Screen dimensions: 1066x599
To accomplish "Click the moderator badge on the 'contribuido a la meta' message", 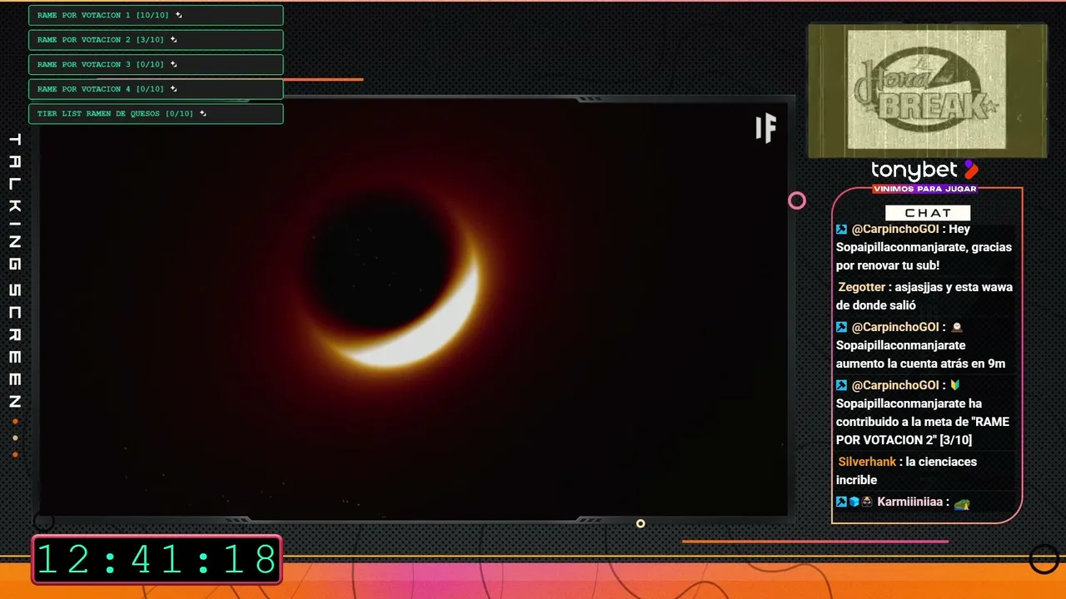I will 842,385.
